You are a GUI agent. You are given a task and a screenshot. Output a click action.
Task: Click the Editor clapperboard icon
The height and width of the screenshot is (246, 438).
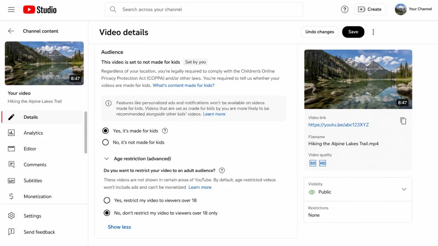click(x=11, y=149)
